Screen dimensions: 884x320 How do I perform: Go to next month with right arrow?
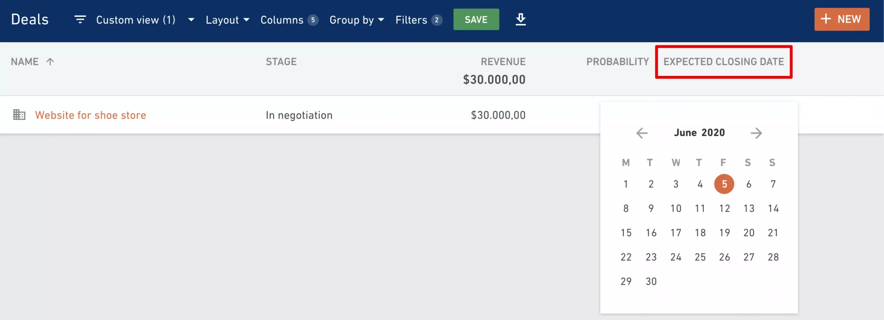(756, 133)
